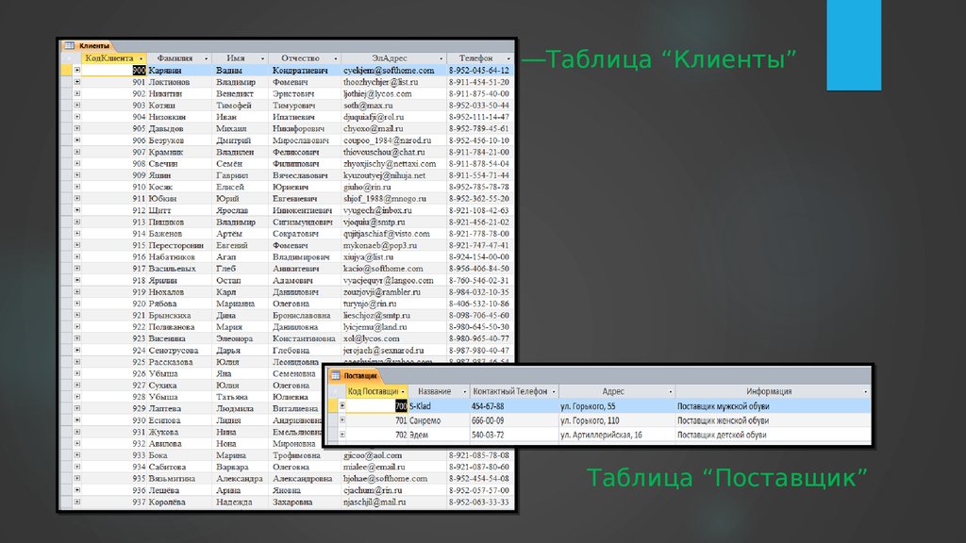Open the ЭлАдрес column dropdown arrow
The image size is (966, 543).
pos(439,58)
